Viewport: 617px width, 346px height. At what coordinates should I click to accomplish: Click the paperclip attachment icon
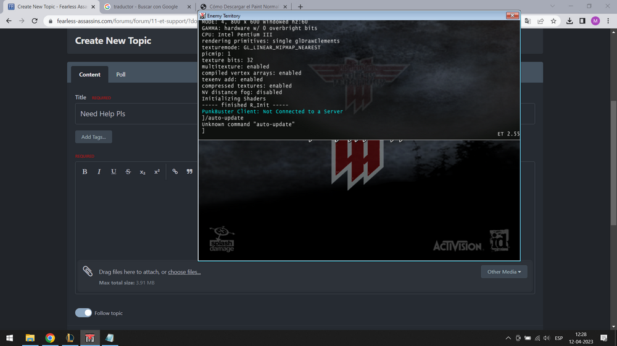point(88,271)
